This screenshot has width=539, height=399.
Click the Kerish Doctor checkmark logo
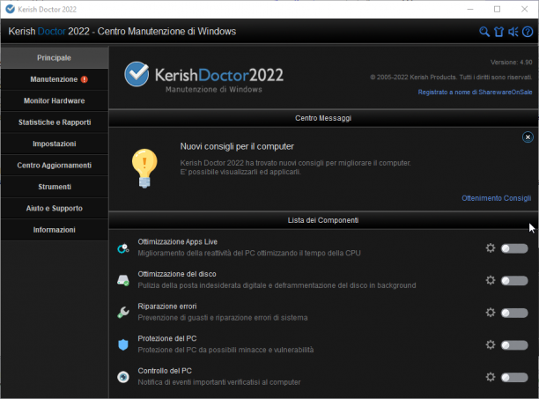pyautogui.click(x=137, y=74)
